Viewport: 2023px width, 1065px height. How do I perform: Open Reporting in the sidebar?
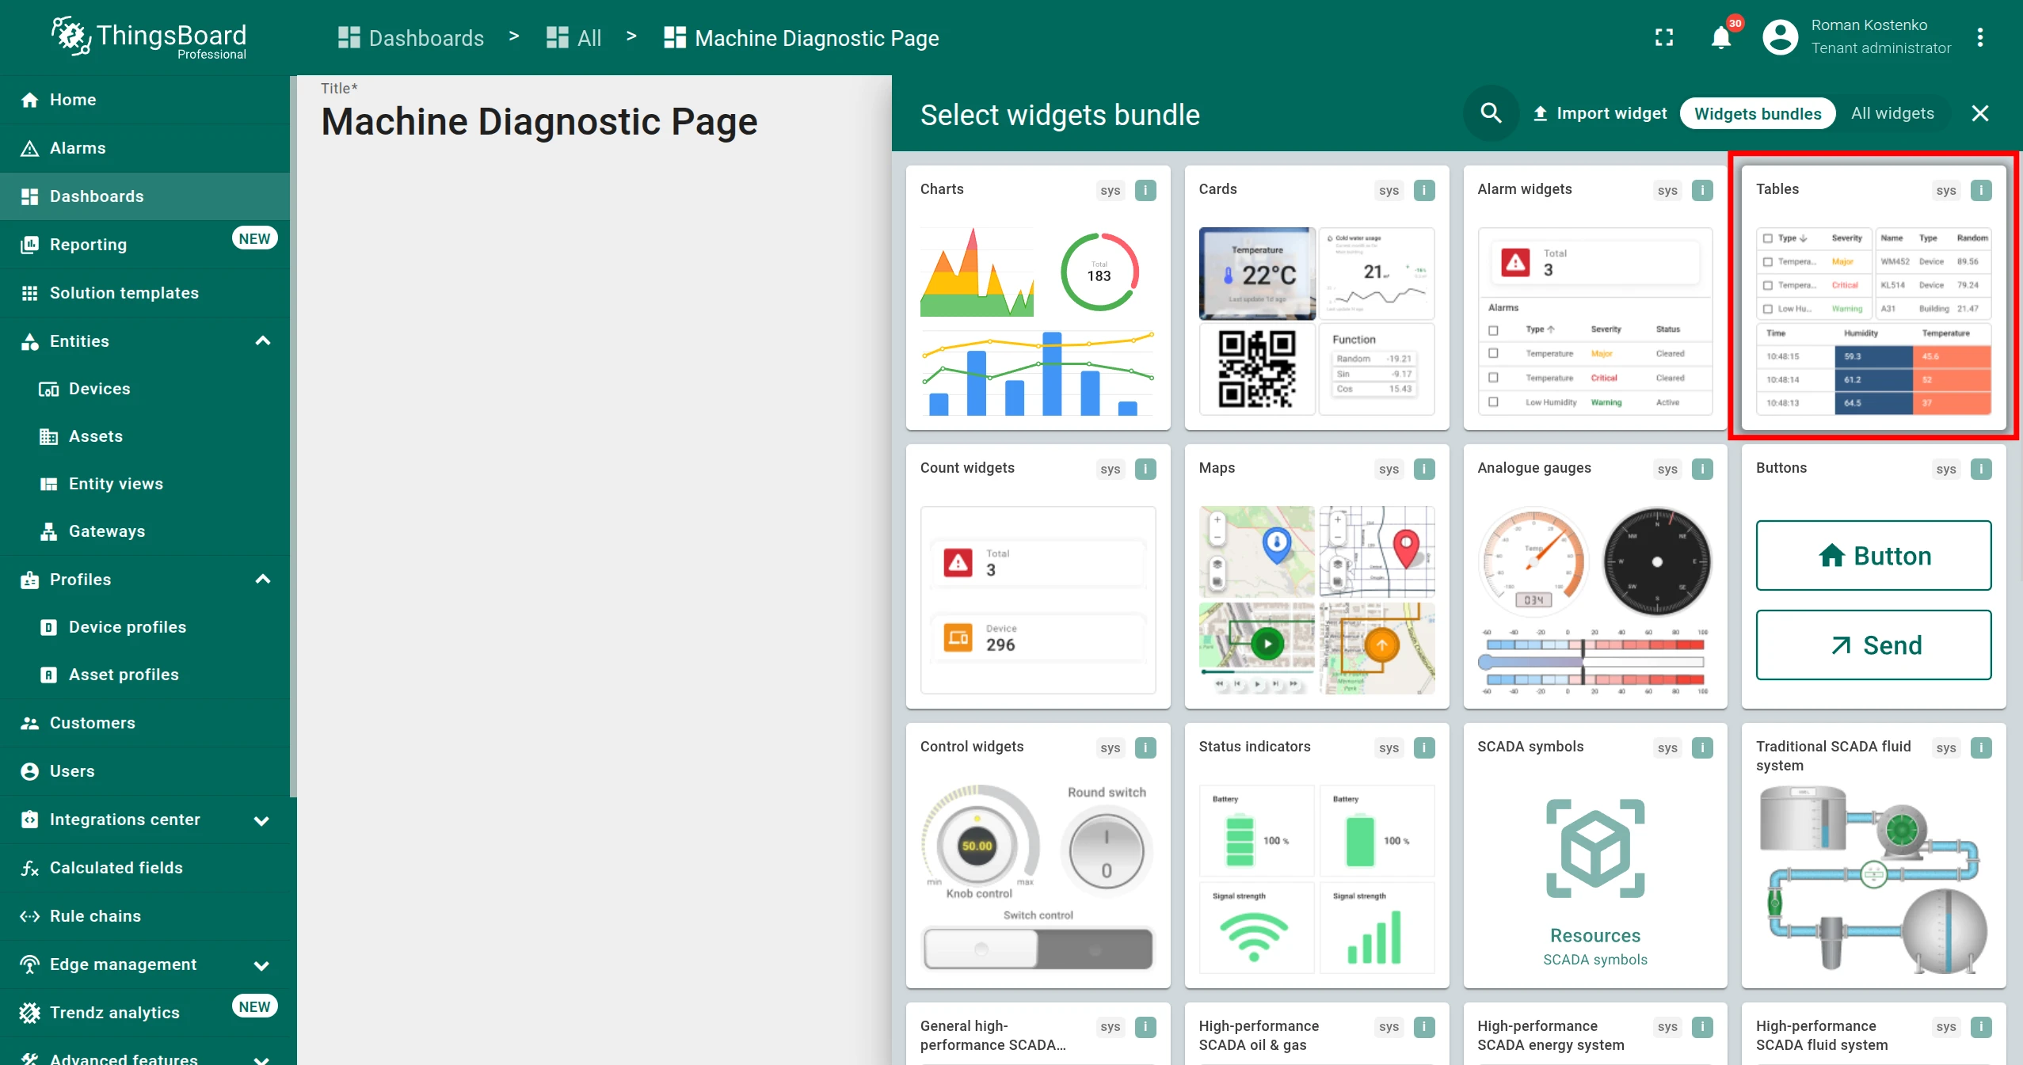[x=145, y=245]
